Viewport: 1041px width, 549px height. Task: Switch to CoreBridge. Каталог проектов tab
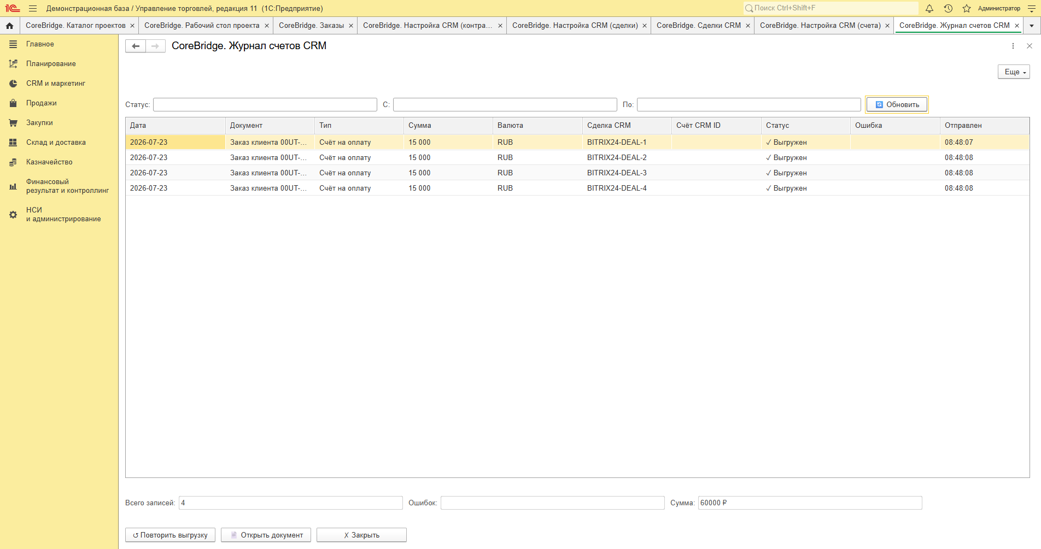[75, 26]
